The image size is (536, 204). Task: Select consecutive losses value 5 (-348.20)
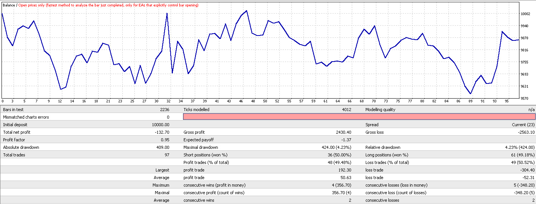(523, 185)
